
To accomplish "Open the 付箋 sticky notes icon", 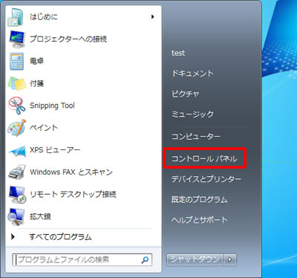I will point(17,83).
